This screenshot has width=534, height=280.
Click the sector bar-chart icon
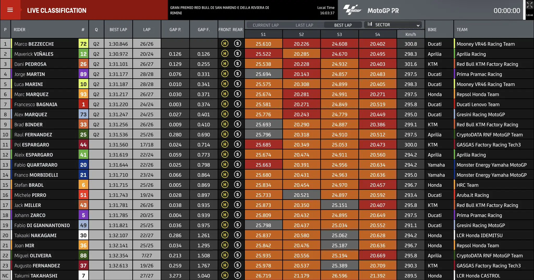pos(370,24)
